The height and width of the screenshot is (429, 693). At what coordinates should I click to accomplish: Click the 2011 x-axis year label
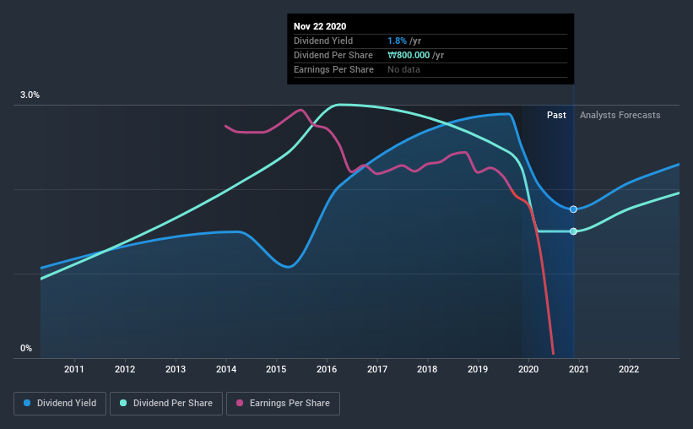pos(74,369)
